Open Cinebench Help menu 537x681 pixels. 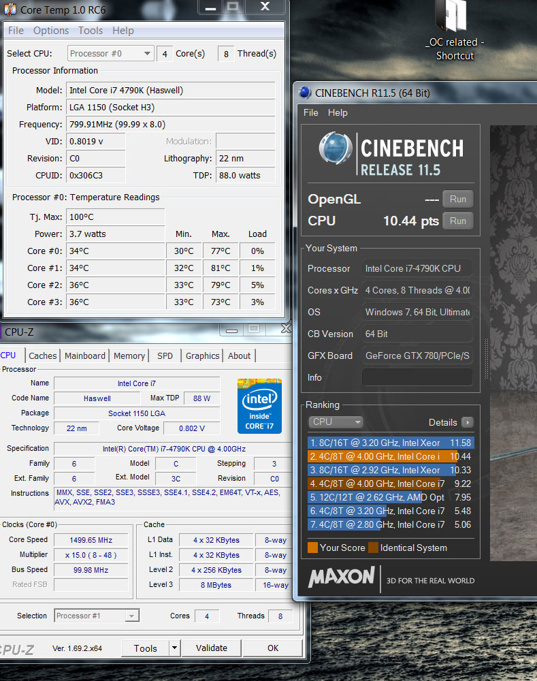coord(338,112)
